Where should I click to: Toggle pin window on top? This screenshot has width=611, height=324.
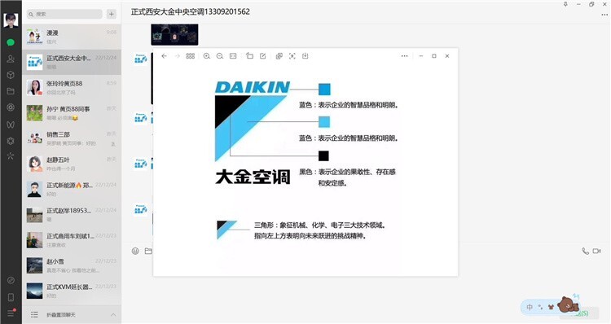[565, 4]
